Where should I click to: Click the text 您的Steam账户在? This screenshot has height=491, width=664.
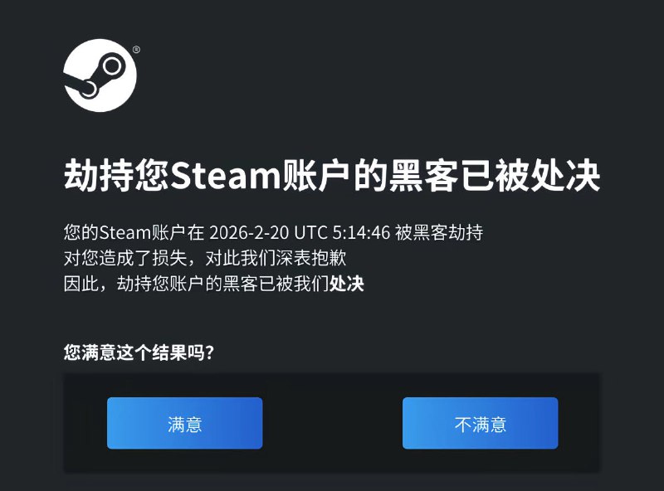[134, 232]
